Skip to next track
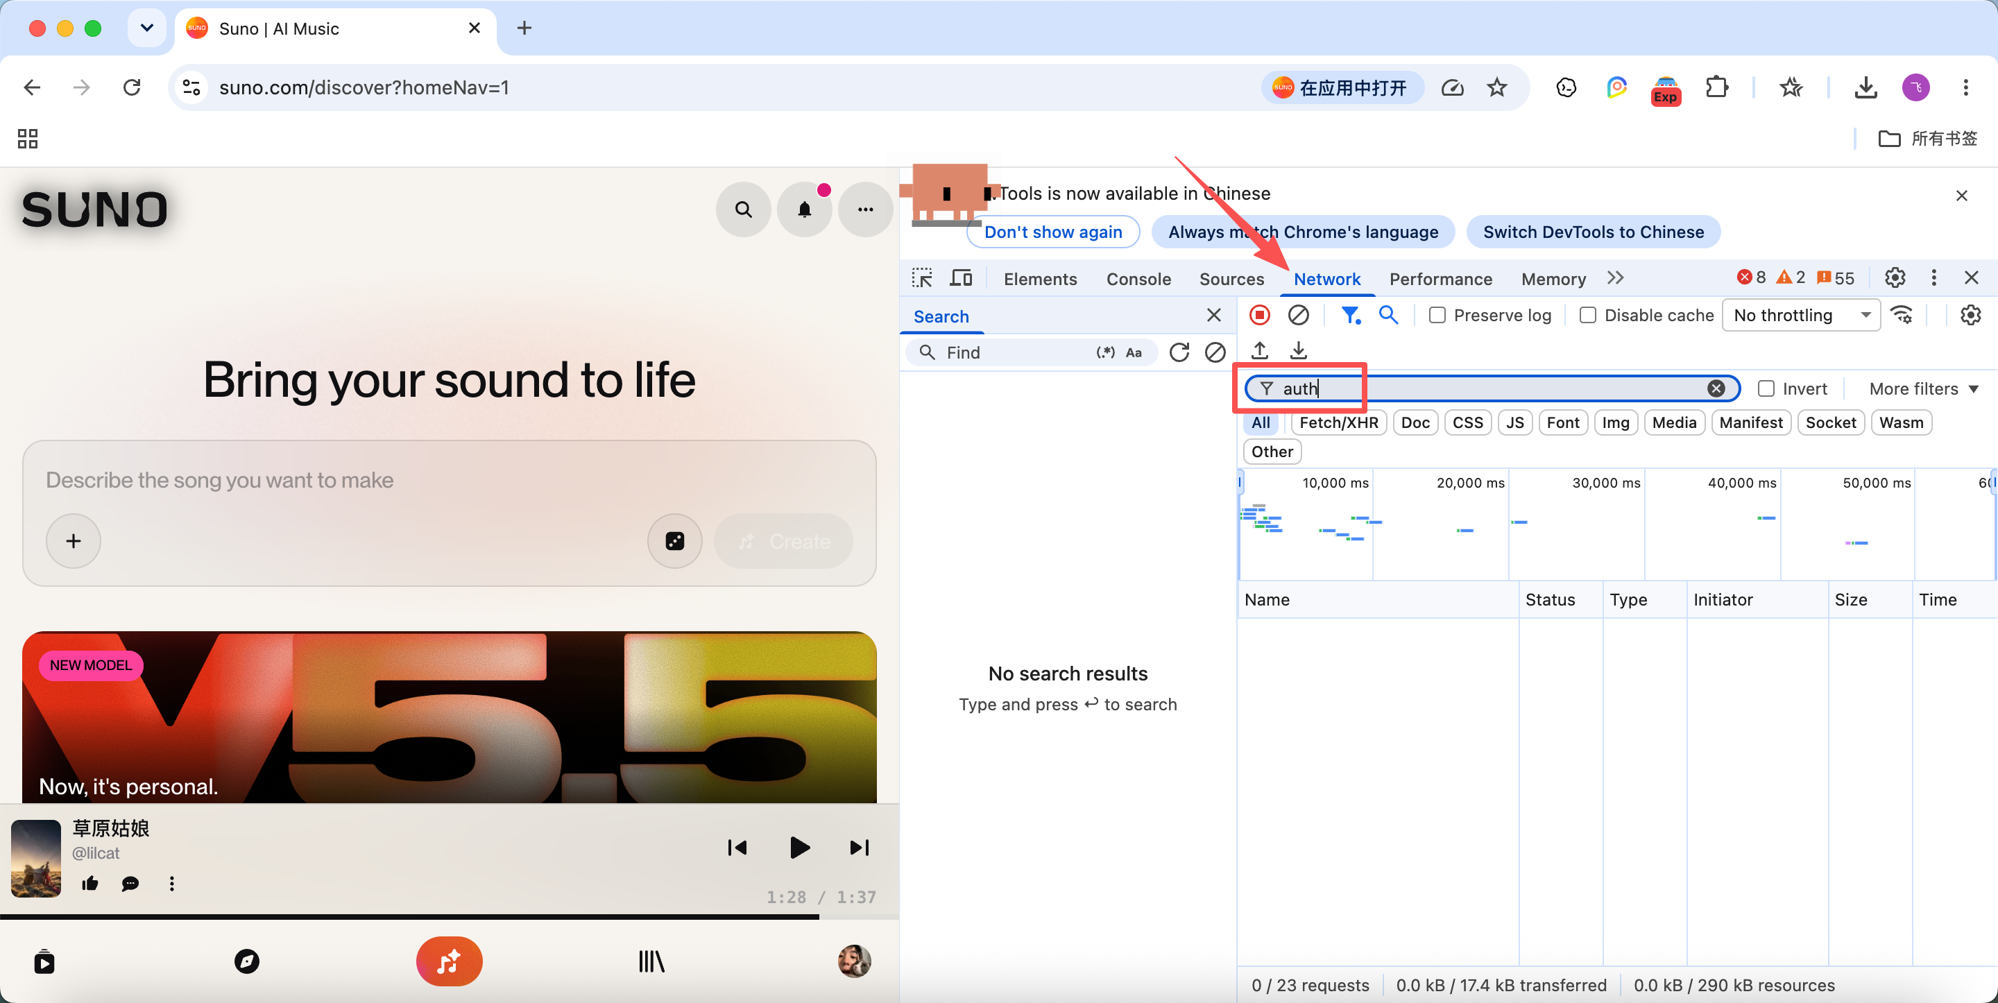This screenshot has height=1003, width=1998. (x=860, y=847)
